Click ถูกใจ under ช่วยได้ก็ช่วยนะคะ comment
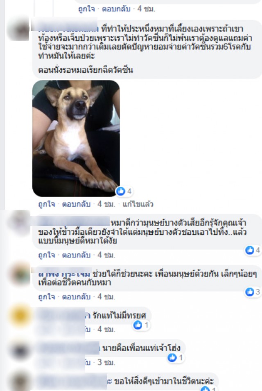This screenshot has height=391, width=262. pyautogui.click(x=47, y=297)
